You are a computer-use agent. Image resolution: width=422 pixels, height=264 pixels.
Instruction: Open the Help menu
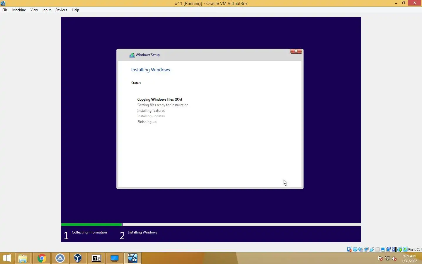(x=75, y=10)
